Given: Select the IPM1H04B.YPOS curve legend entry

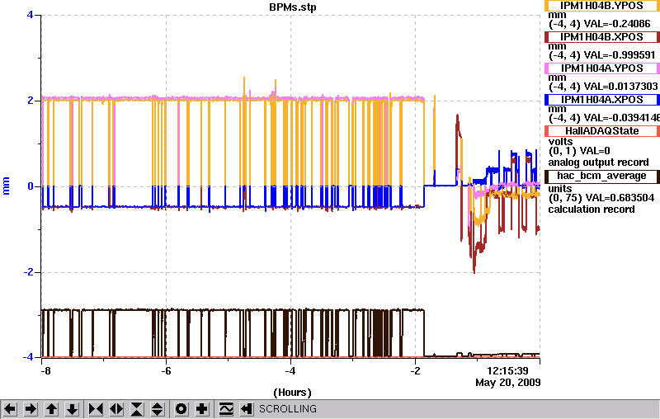Looking at the screenshot, I should (602, 6).
